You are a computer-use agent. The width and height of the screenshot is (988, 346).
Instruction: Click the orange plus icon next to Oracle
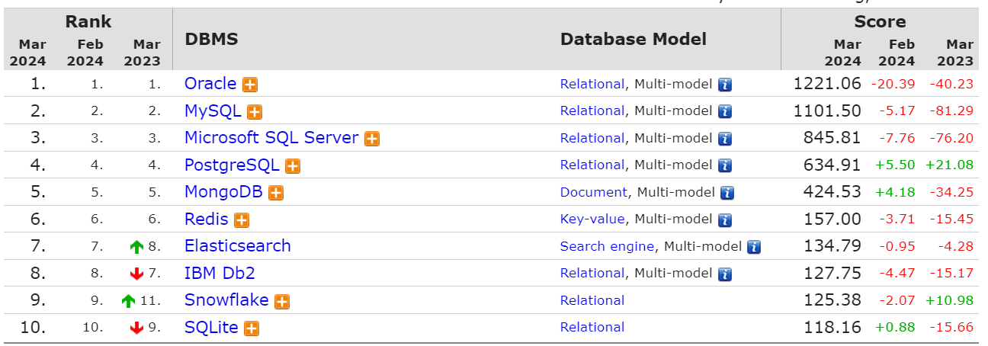(x=249, y=85)
